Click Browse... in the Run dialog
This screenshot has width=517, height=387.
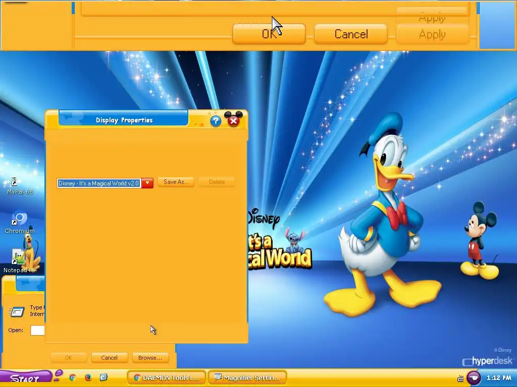(x=150, y=358)
